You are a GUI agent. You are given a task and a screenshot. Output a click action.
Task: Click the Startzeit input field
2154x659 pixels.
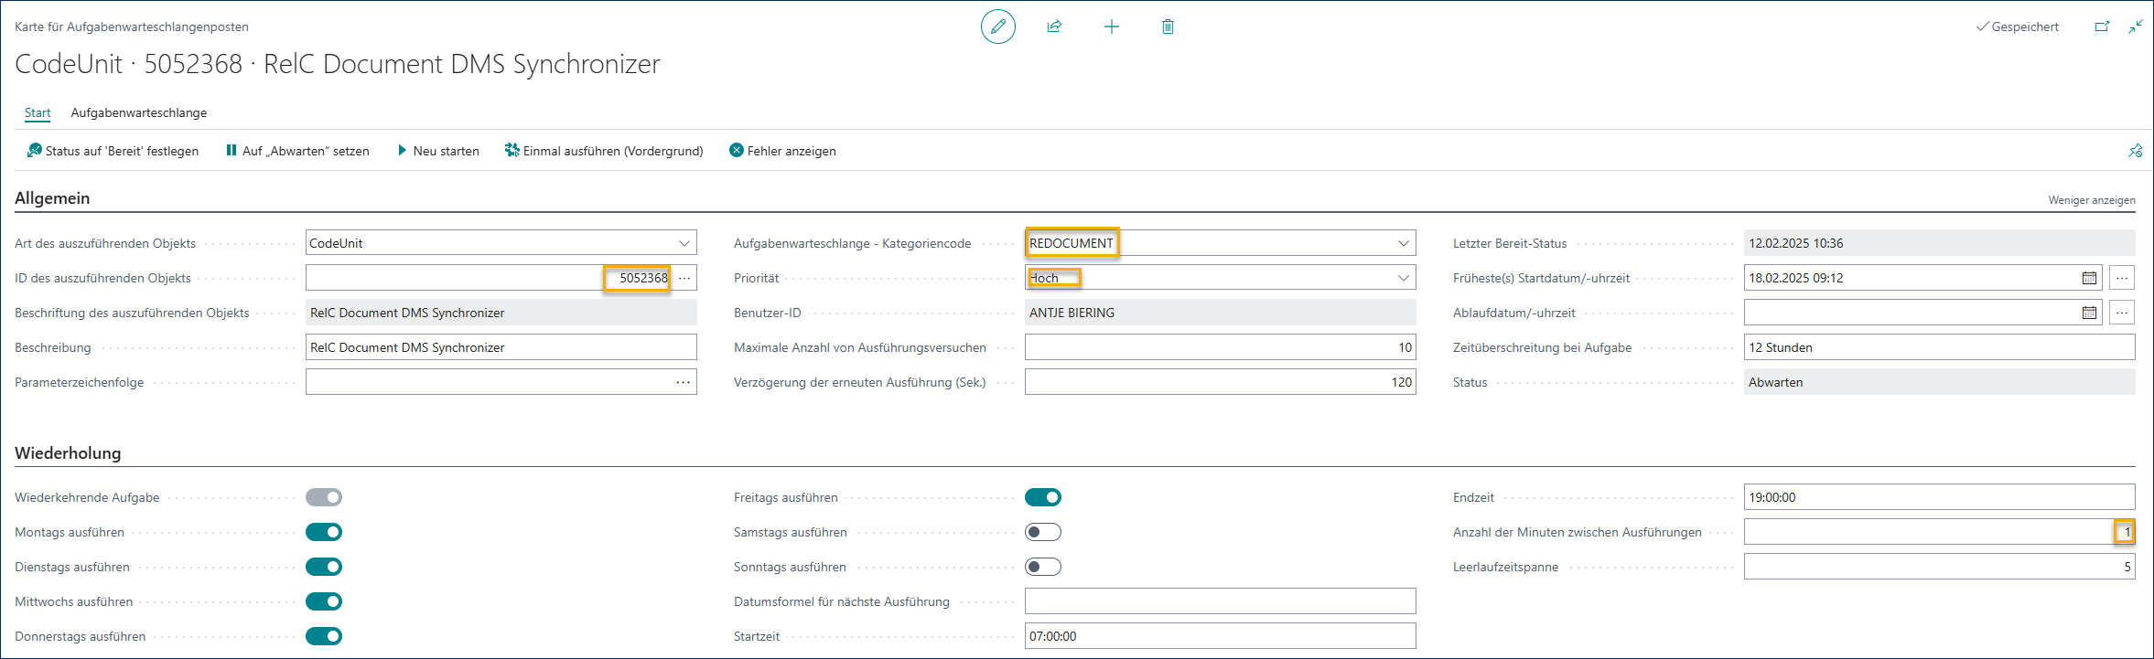[x=1220, y=636]
